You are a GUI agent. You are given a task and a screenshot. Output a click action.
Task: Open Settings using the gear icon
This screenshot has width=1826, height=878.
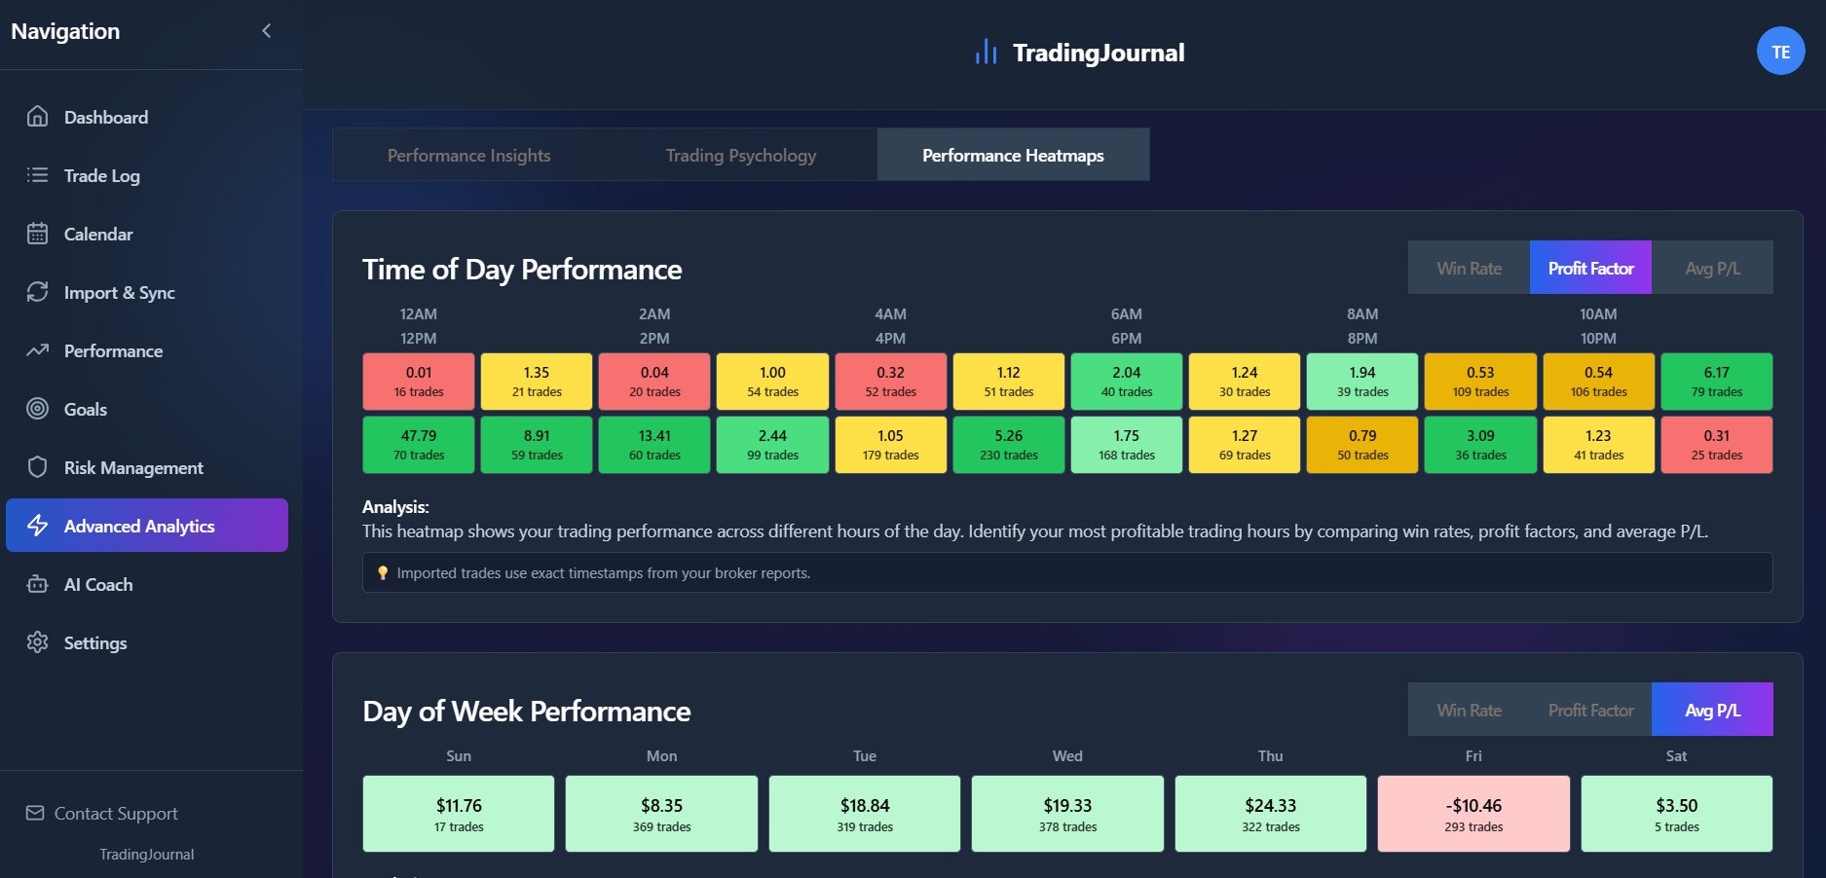pyautogui.click(x=36, y=642)
